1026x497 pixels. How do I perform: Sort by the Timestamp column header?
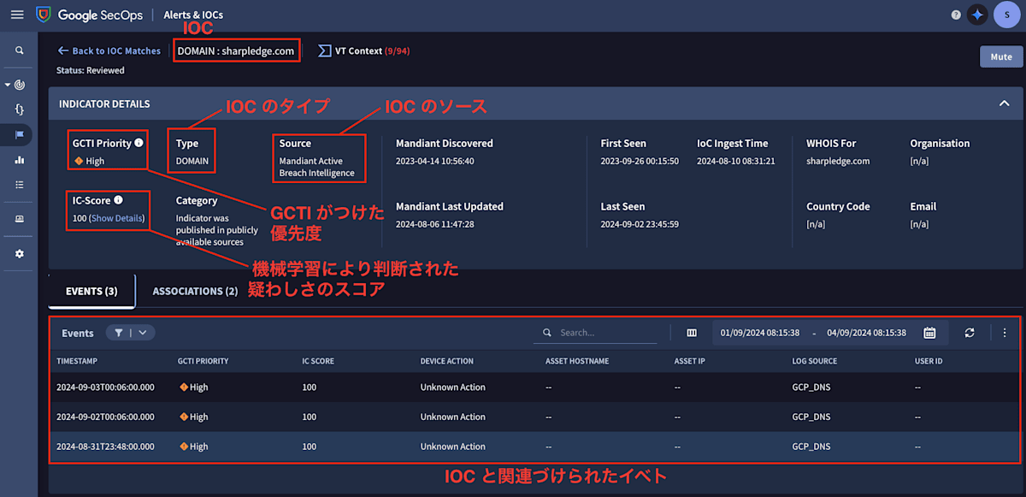click(x=77, y=362)
